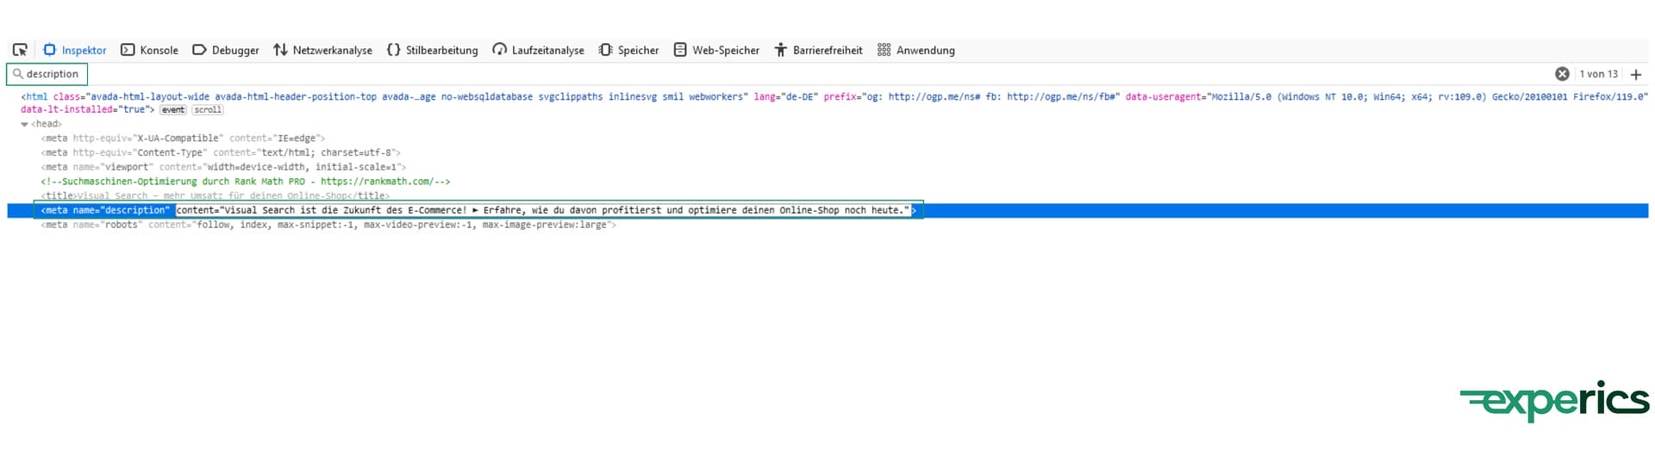Activate the element picker tool
Image resolution: width=1655 pixels, height=463 pixels.
[20, 50]
